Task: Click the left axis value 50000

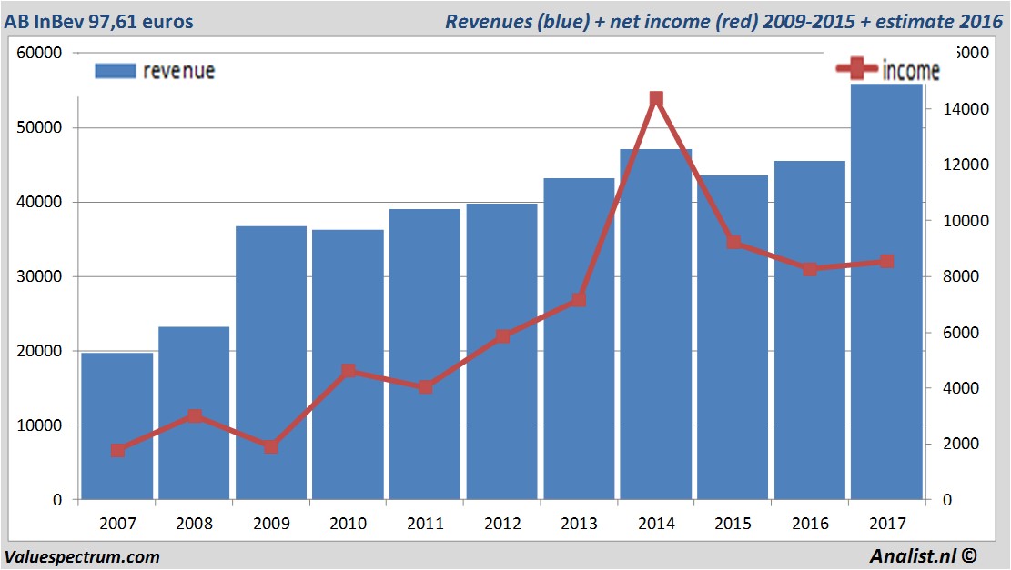Action: [x=39, y=127]
